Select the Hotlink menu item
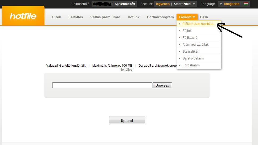This screenshot has height=145, width=258. pos(134,17)
